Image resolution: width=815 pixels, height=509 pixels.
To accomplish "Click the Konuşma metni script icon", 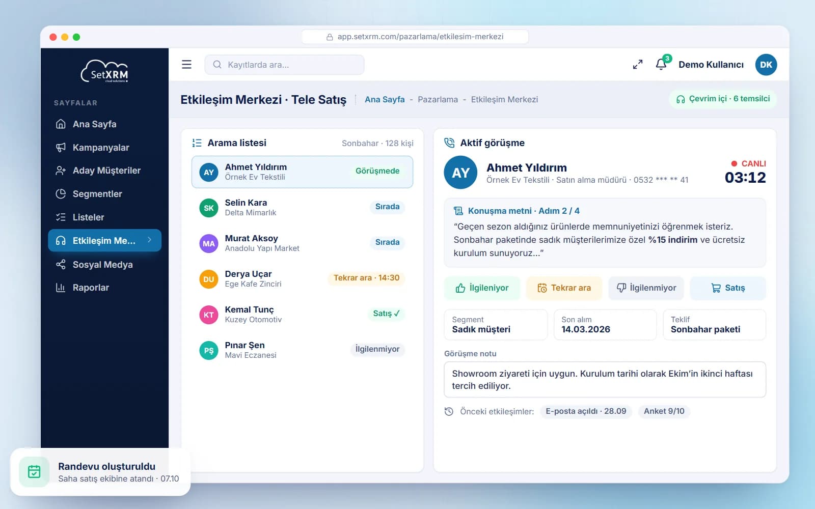I will point(458,211).
